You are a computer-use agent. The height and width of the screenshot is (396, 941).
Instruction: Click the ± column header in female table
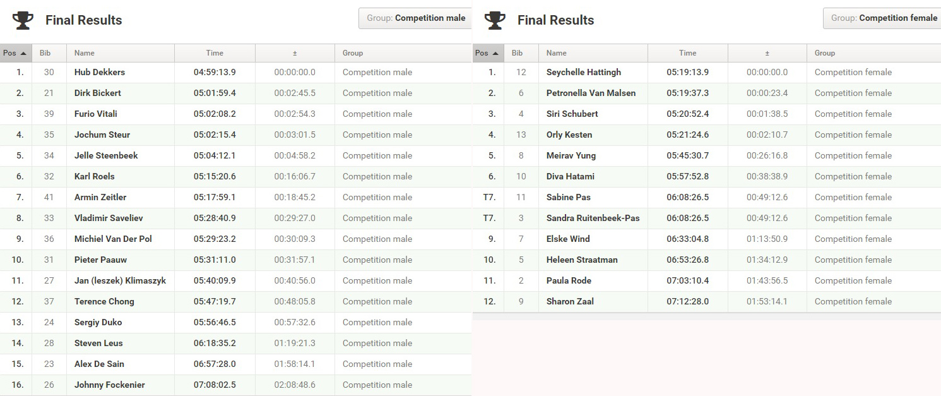tap(767, 53)
